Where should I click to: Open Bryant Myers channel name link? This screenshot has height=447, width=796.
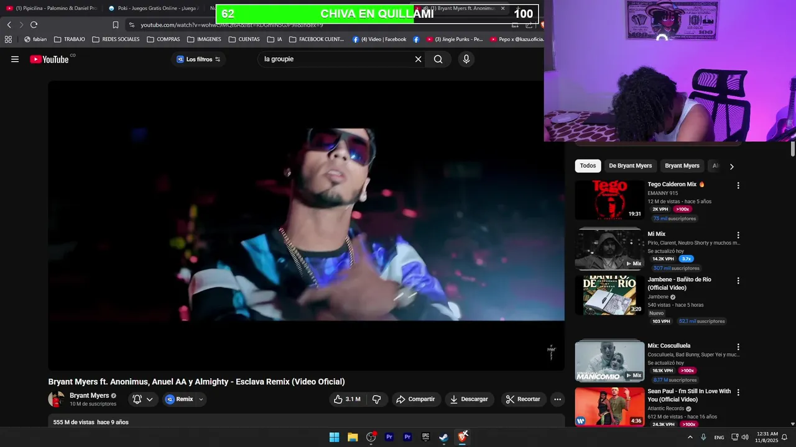[x=89, y=395]
